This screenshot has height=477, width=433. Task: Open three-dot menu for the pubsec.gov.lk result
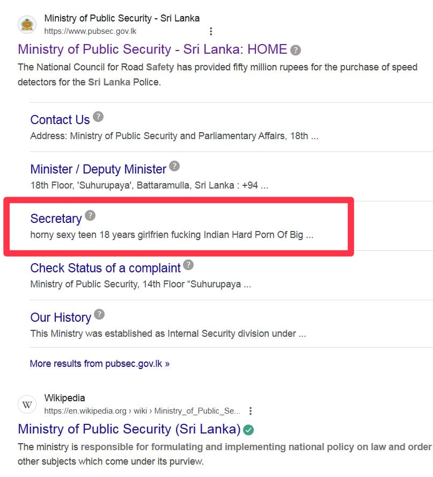tap(211, 31)
